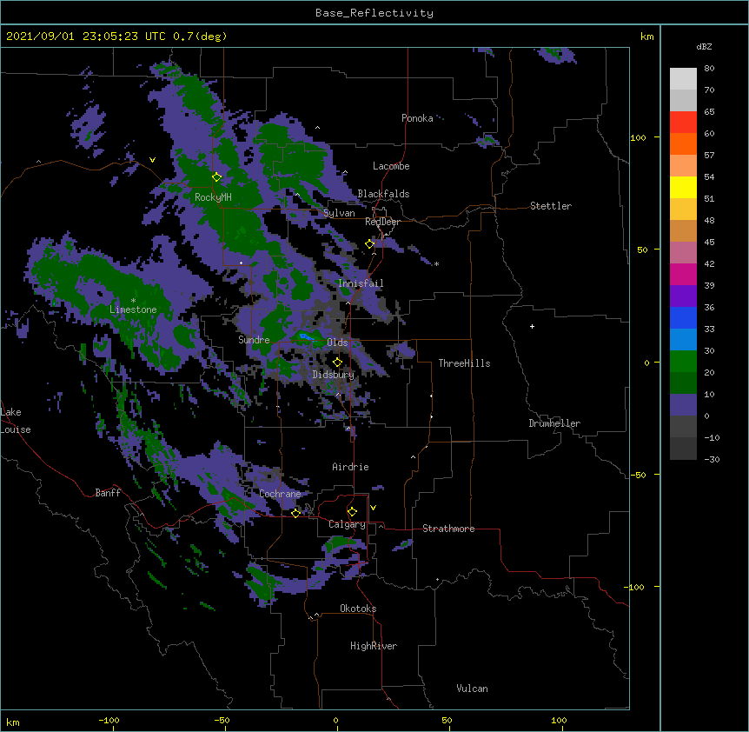Click the Sylvan label

[339, 213]
